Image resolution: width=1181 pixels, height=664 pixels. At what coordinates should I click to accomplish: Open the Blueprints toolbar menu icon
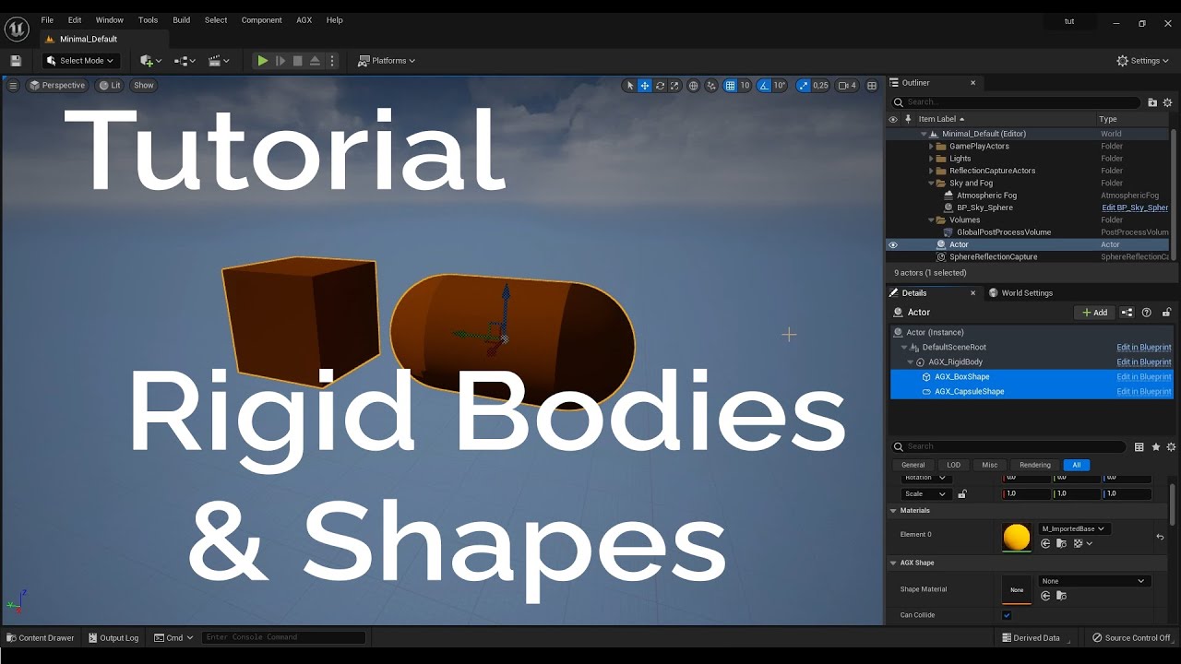pos(185,61)
